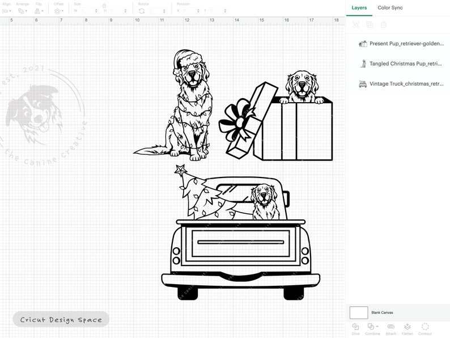Click the Blank Canvas label
The height and width of the screenshot is (338, 450).
click(382, 312)
